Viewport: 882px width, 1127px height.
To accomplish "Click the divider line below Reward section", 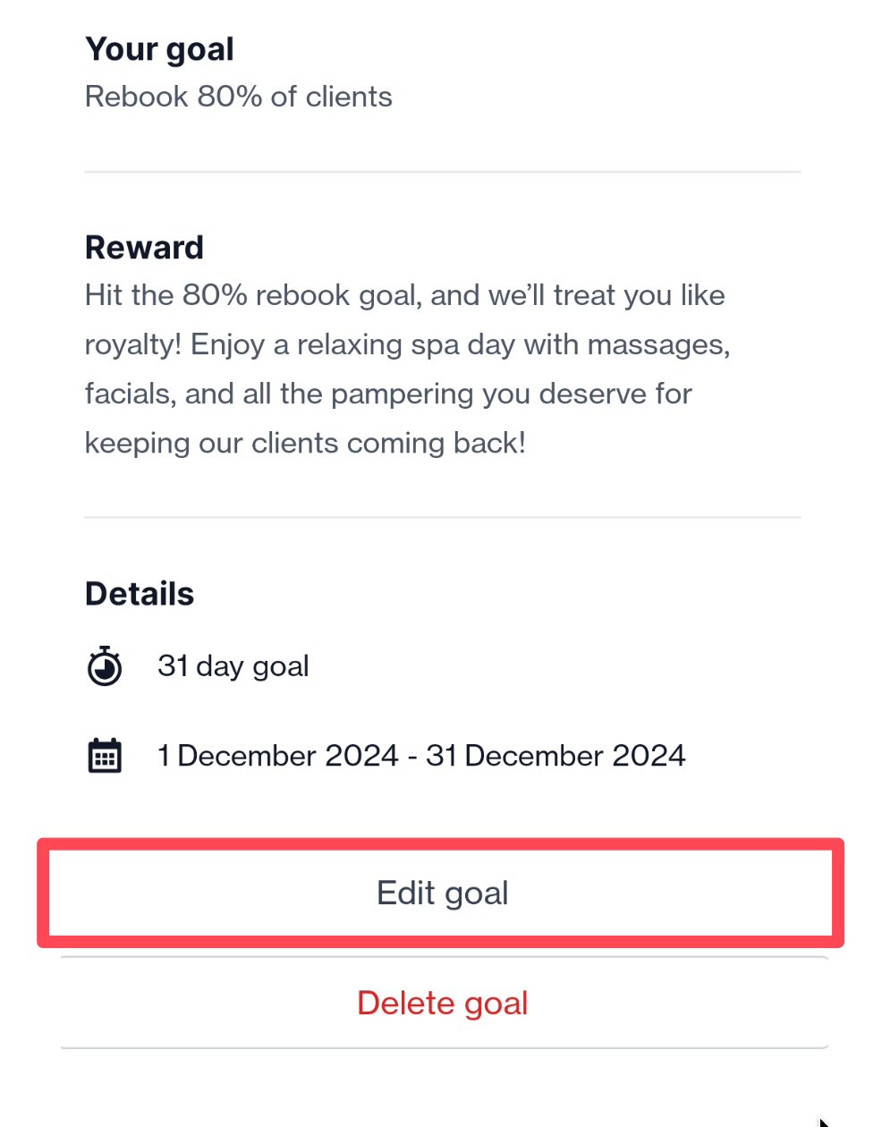I will [443, 517].
